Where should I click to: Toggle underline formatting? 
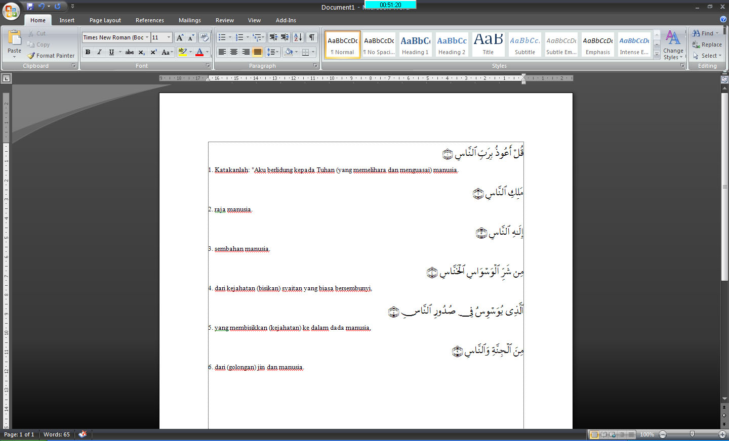111,52
